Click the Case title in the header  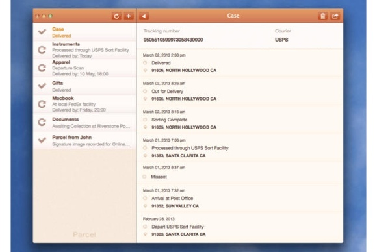[233, 16]
